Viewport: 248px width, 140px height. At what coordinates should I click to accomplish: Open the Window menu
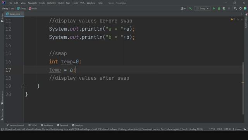[x=91, y=3]
